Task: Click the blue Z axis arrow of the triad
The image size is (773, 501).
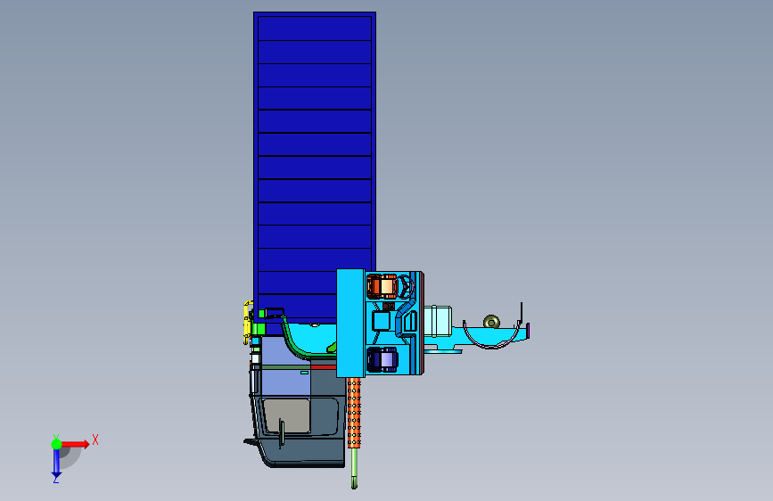Action: 56,464
